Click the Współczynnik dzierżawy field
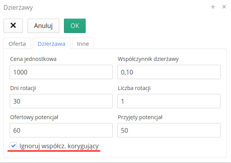Image resolution: width=231 pixels, height=163 pixels. 169,72
